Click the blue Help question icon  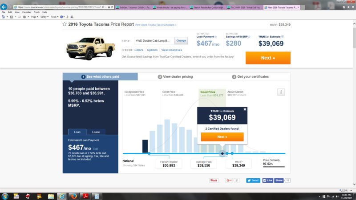tap(61, 17)
